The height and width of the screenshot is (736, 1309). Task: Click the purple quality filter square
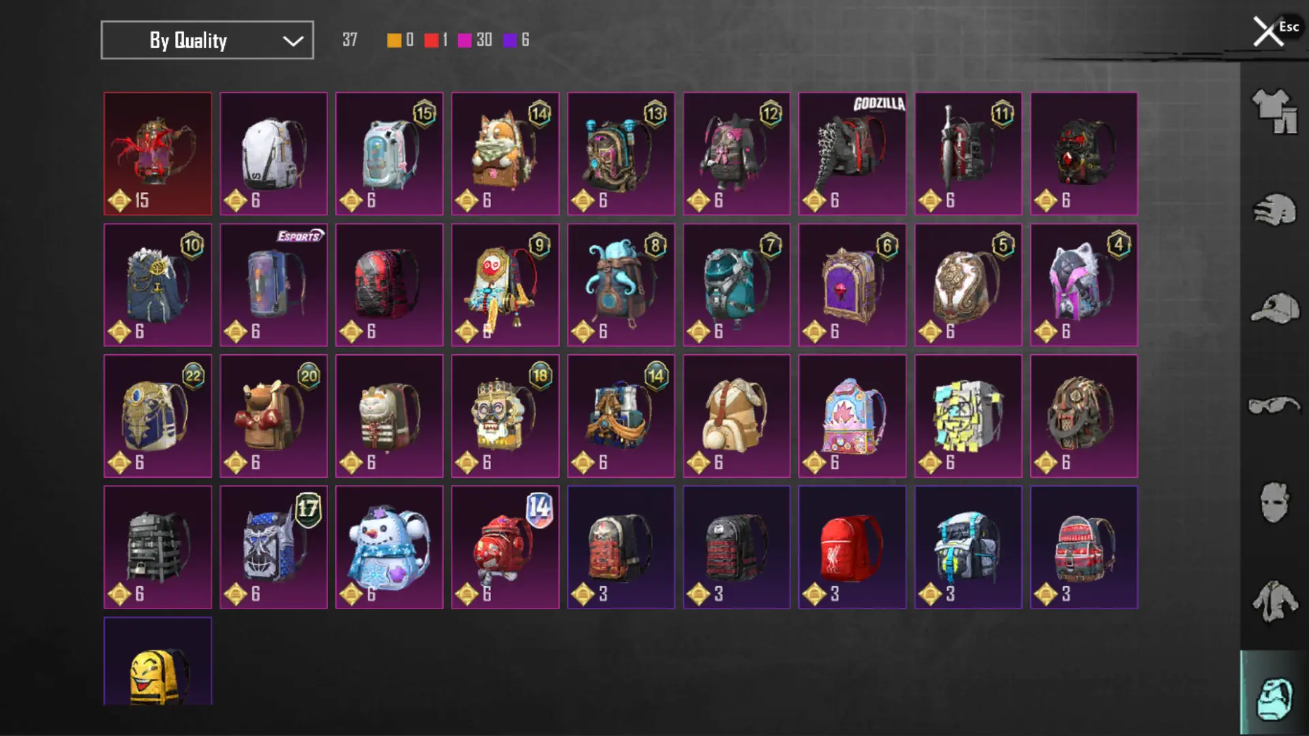tap(509, 40)
